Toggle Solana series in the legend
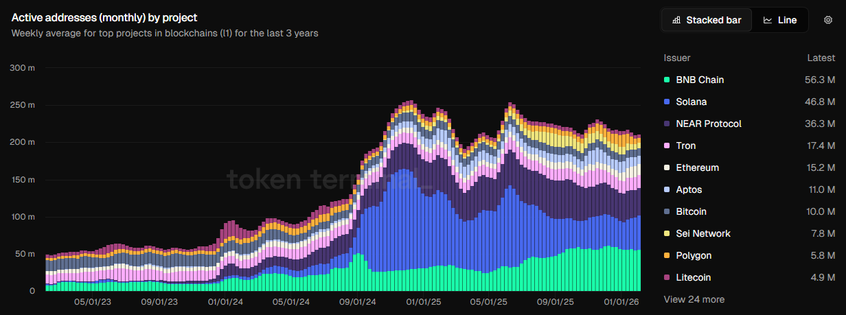 (x=691, y=102)
